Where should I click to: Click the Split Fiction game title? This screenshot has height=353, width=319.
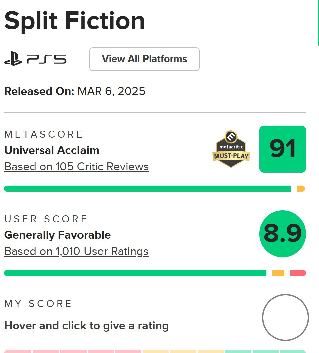click(x=74, y=21)
